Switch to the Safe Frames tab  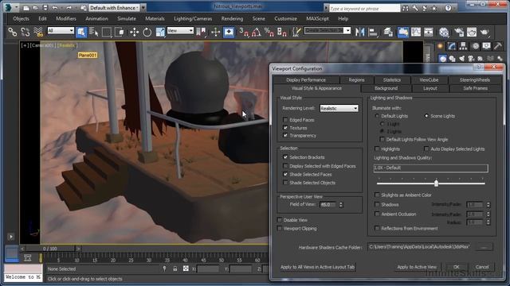coord(475,88)
